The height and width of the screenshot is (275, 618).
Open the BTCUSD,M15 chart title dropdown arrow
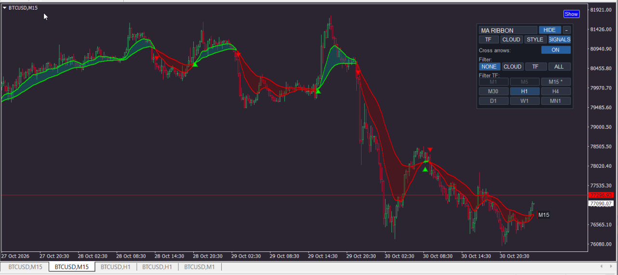pos(5,8)
